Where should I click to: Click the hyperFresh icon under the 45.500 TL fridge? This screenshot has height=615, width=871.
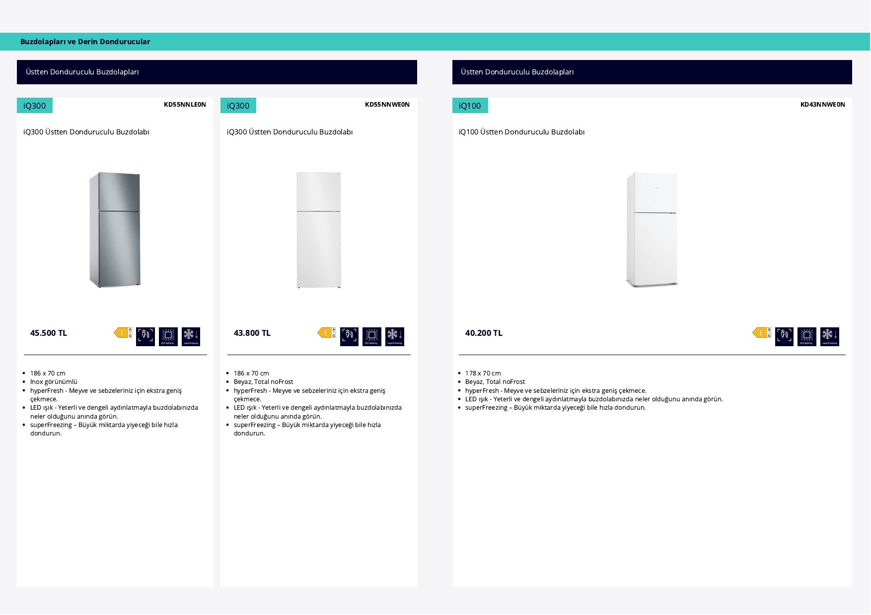[145, 337]
